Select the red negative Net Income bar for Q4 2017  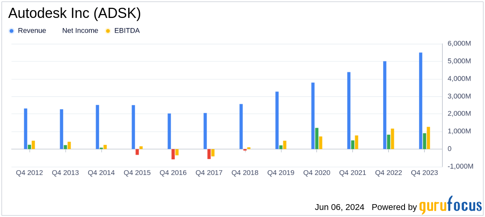pos(209,154)
